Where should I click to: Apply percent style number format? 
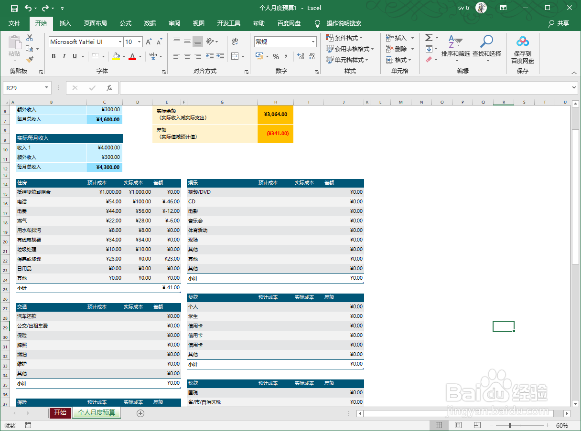click(276, 57)
